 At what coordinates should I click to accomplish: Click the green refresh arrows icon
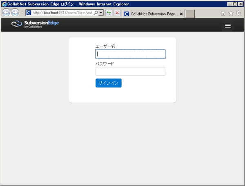pos(109,13)
